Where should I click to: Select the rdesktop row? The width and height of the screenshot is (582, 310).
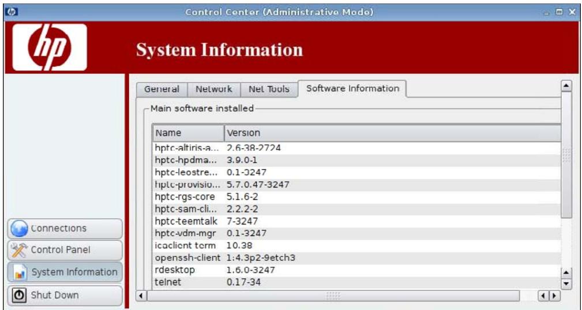tap(356, 270)
